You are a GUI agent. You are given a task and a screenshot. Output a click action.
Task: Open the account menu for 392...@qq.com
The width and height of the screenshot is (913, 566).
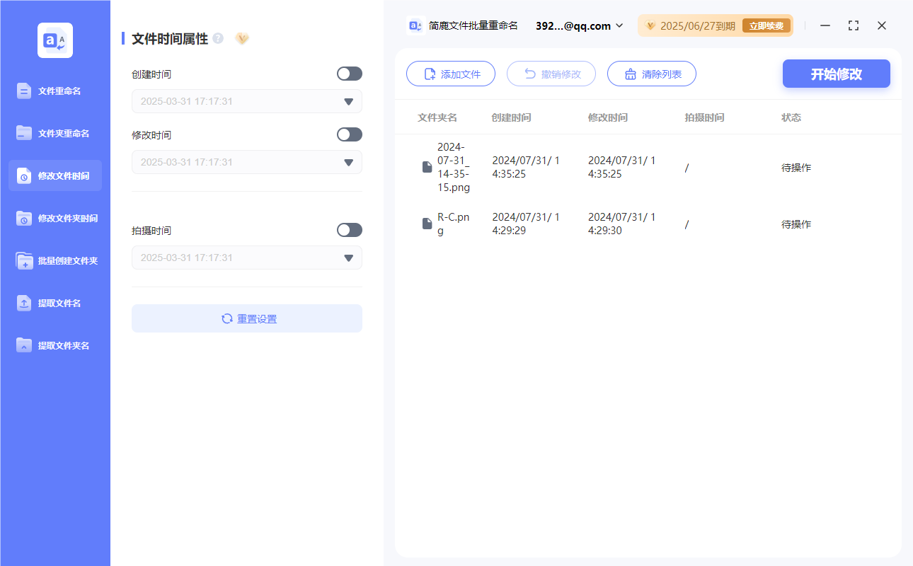pyautogui.click(x=578, y=25)
